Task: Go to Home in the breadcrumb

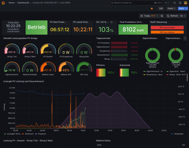Action: 12,3
